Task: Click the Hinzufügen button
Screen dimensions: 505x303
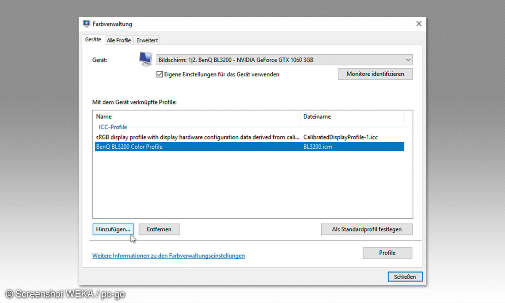Action: (113, 229)
